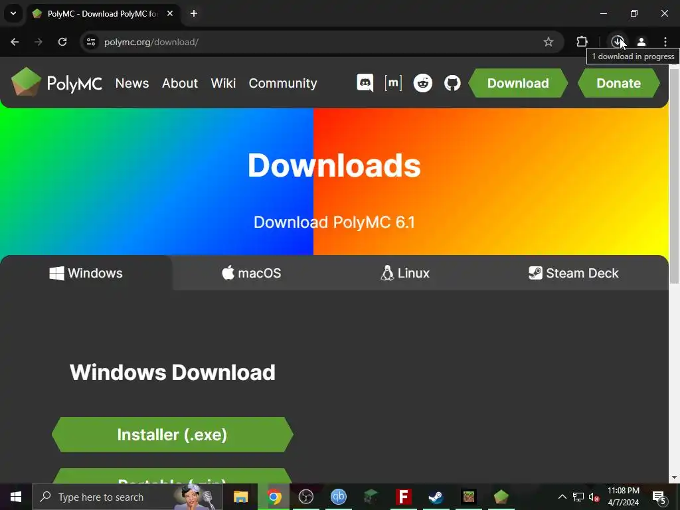The height and width of the screenshot is (510, 680).
Task: Open qBittorrent from taskbar
Action: pyautogui.click(x=338, y=497)
